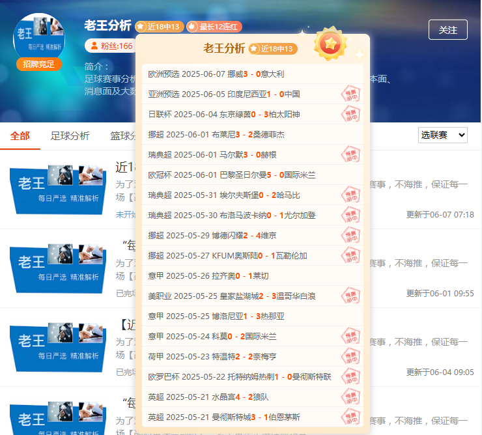Select the 全部 tab

pos(20,136)
